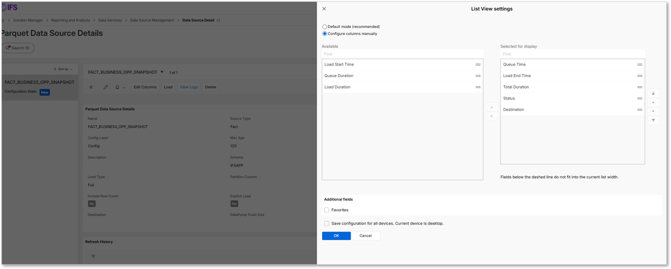Viewport: 671px width, 269px height.
Task: Click the Schema value IFSAPP
Action: click(237, 165)
